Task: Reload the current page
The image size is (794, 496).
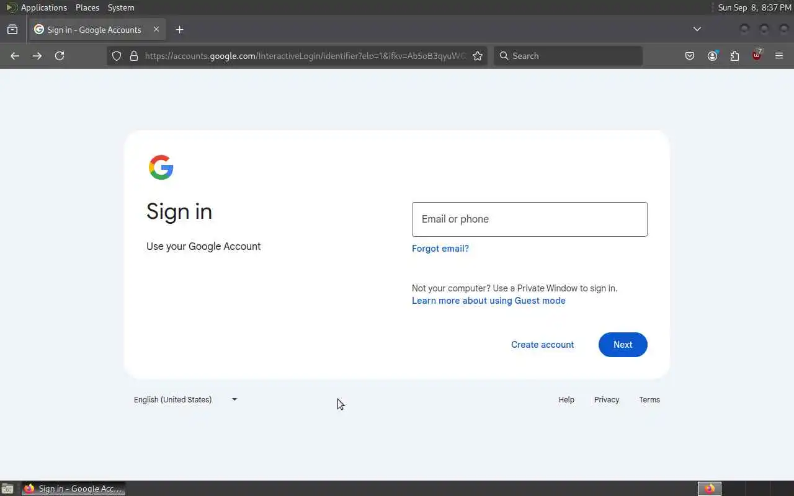Action: coord(60,56)
